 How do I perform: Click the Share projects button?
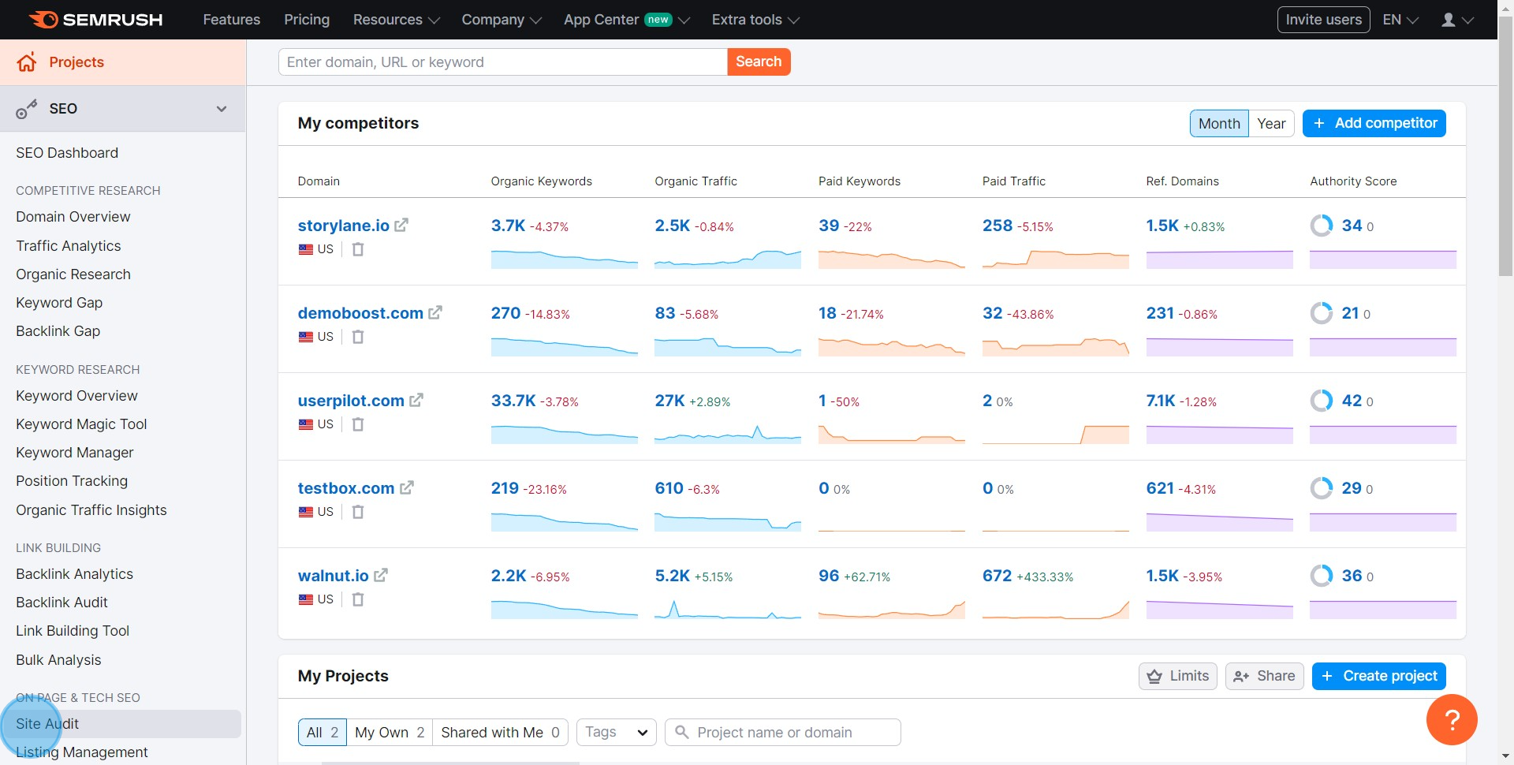[x=1264, y=676]
